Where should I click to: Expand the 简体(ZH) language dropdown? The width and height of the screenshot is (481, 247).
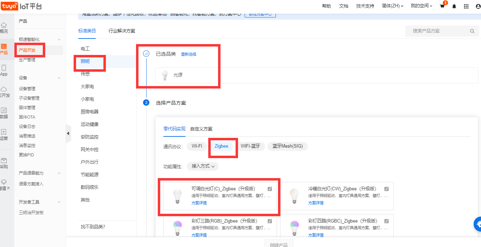393,6
